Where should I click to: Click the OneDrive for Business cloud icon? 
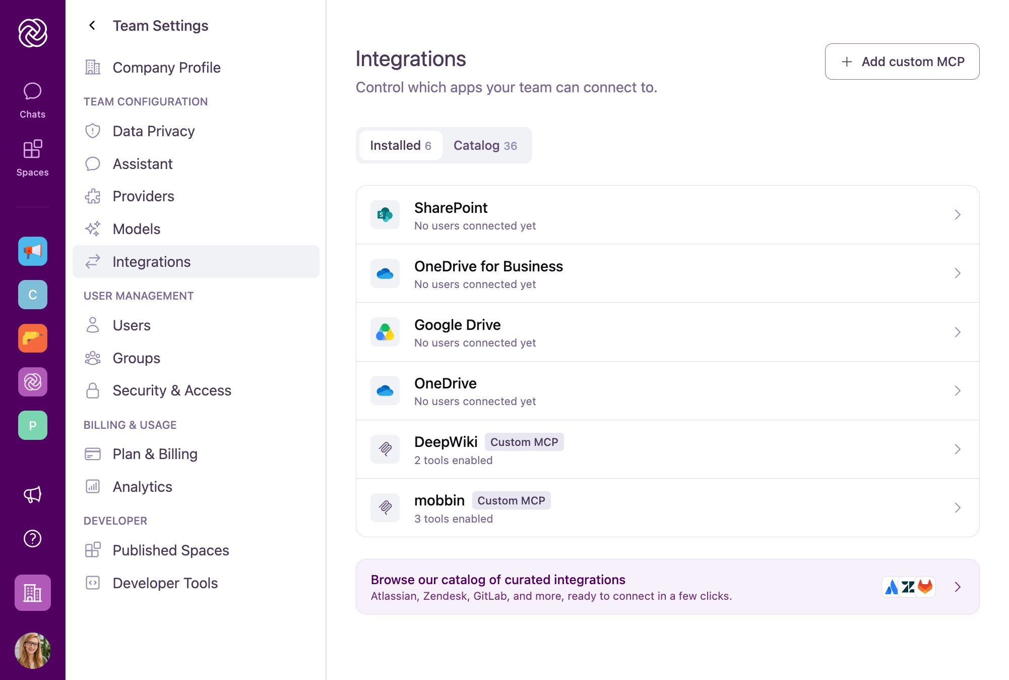(x=385, y=273)
